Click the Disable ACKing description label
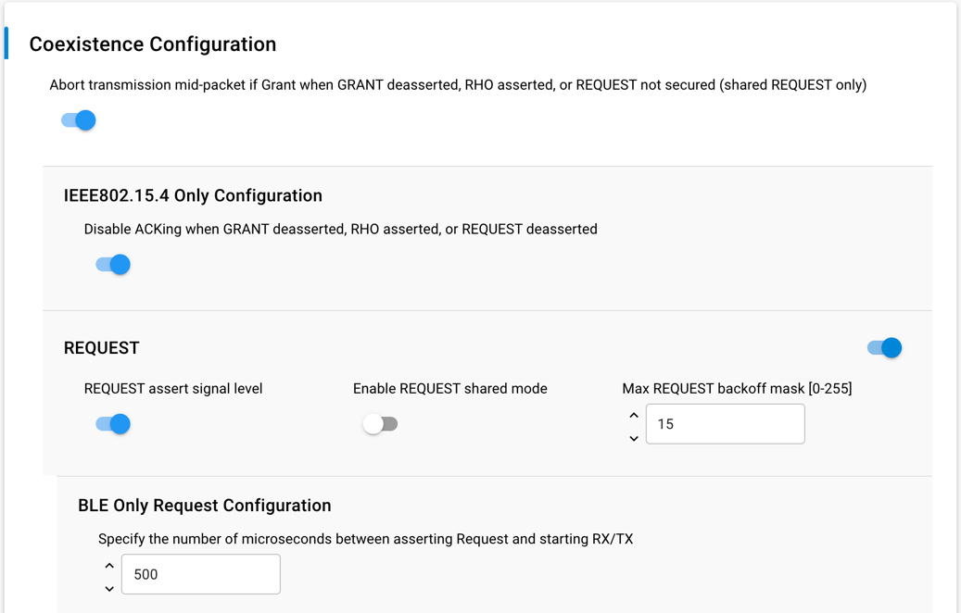This screenshot has width=961, height=613. [340, 230]
